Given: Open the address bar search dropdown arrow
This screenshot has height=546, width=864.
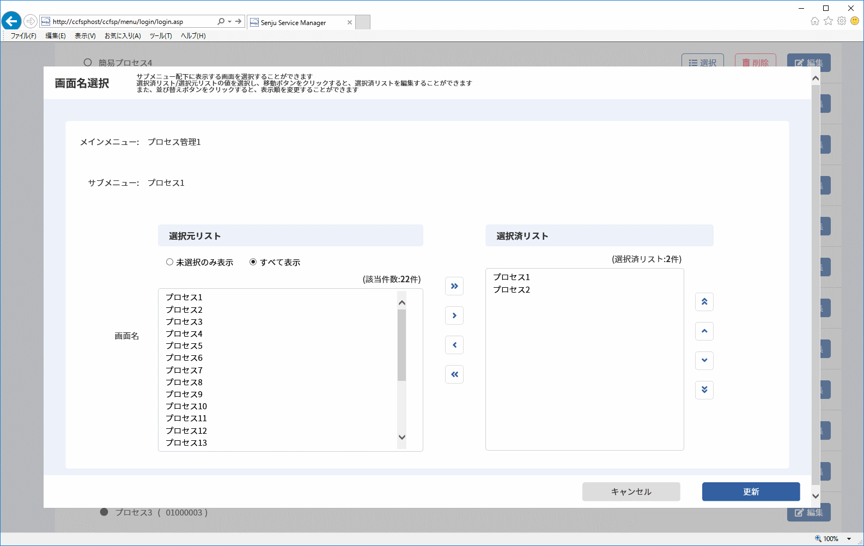Looking at the screenshot, I should [x=230, y=22].
